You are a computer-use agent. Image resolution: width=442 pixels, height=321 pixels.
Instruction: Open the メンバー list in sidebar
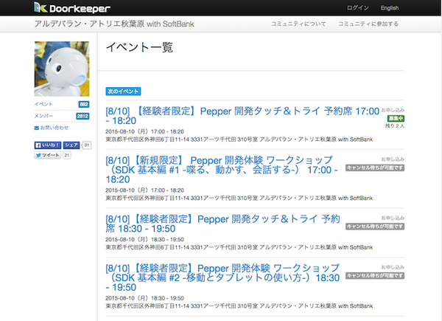tap(44, 116)
